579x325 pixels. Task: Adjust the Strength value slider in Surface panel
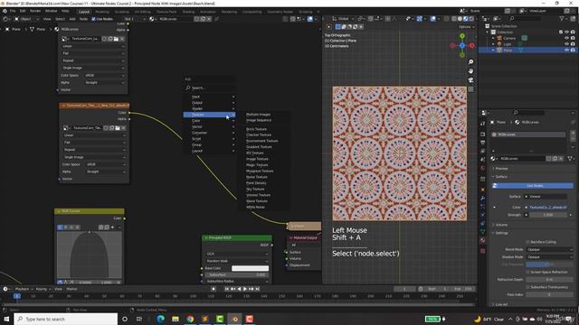click(549, 215)
